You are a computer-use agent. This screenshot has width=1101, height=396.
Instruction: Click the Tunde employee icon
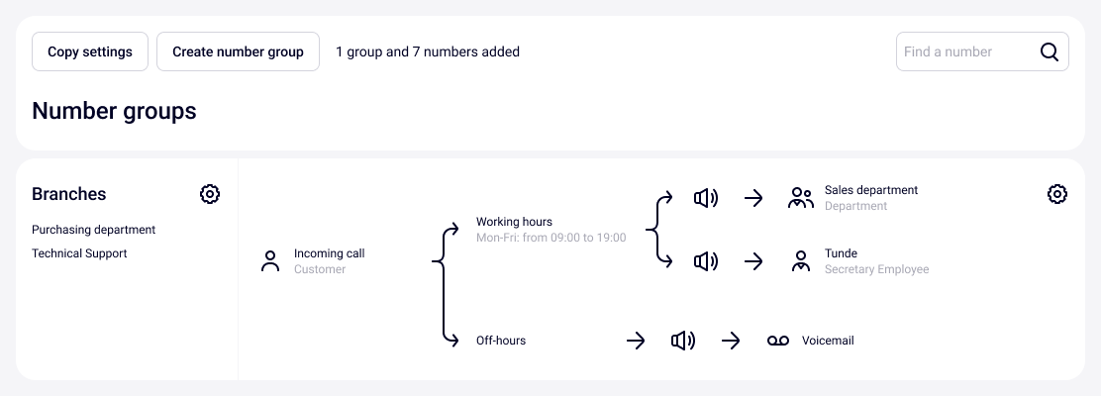pos(801,261)
